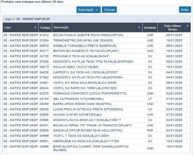Select description VICRYL 5-0 RAPID INC 70RB1
Screen dimensions: 193x155
85,88
